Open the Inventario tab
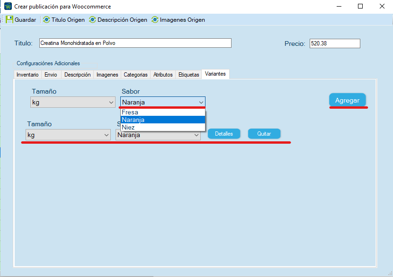Image resolution: width=393 pixels, height=277 pixels. point(27,75)
